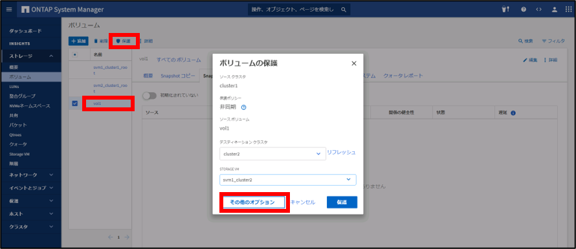This screenshot has width=576, height=249.
Task: Open svm1_cluster1_root volume link
Action: point(110,70)
